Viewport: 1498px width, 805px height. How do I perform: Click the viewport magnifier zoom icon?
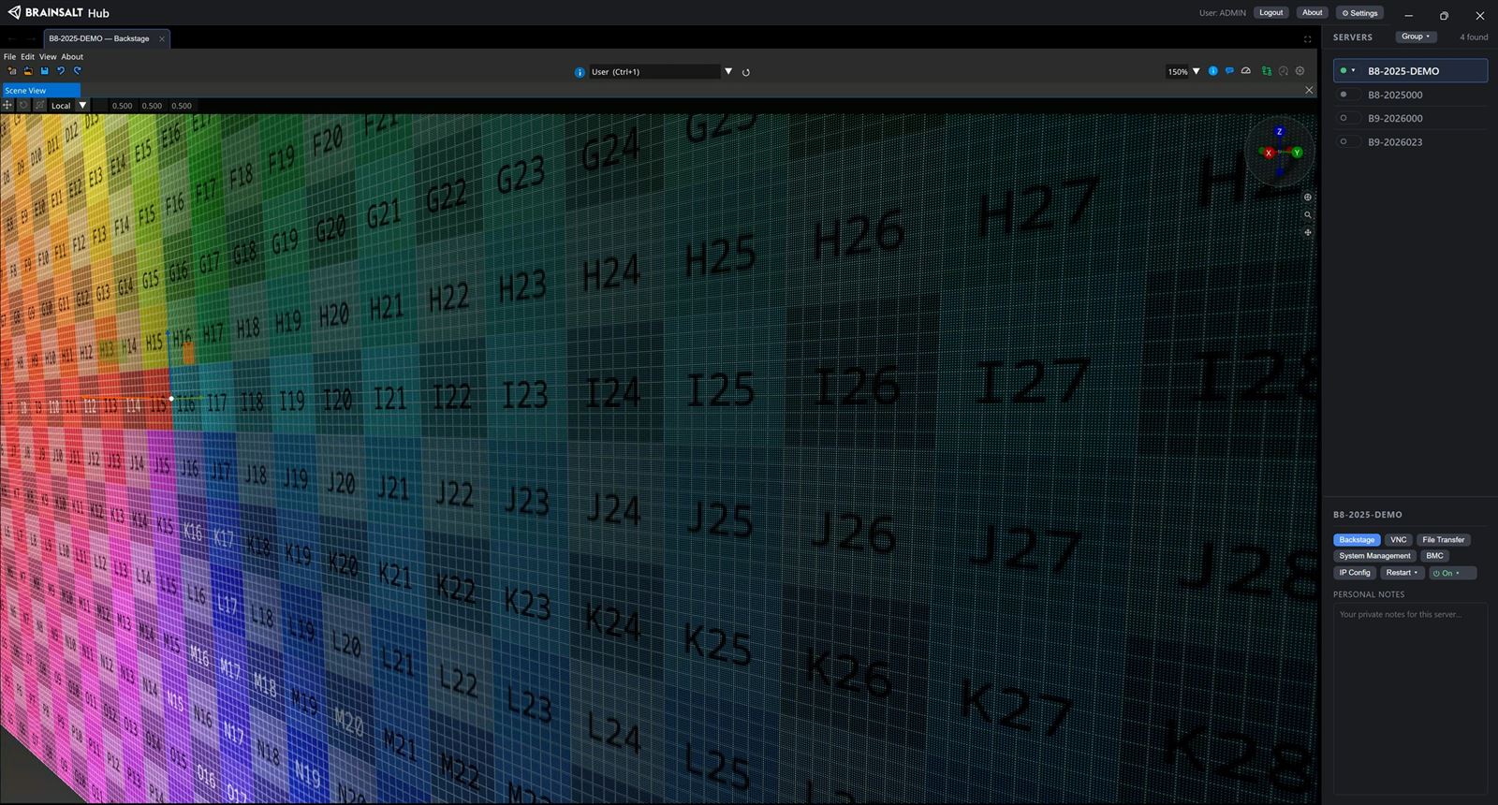[x=1308, y=215]
